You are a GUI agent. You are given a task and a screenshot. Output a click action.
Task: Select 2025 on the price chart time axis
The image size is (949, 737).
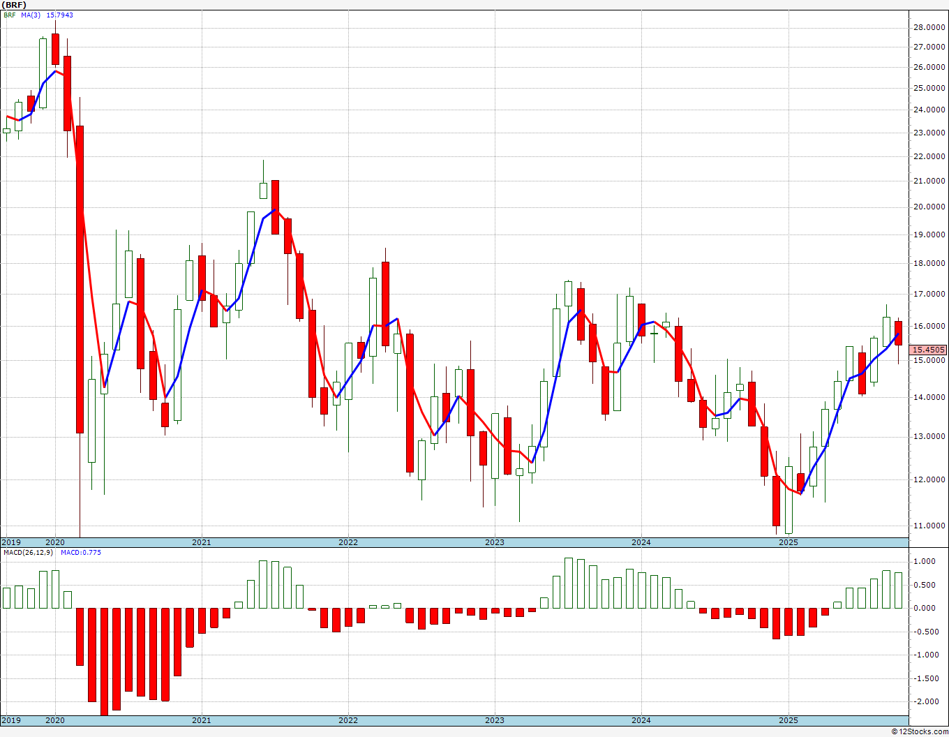(789, 542)
